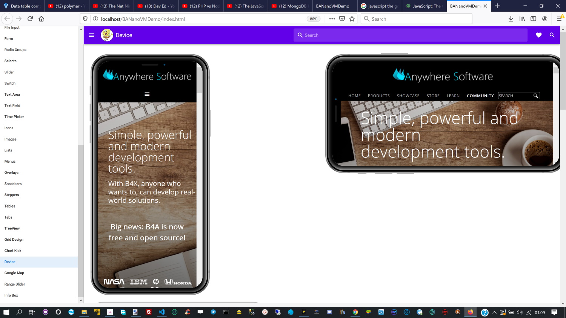Viewport: 566px width, 318px height.
Task: Click the magnifier icon at header right
Action: tap(552, 35)
